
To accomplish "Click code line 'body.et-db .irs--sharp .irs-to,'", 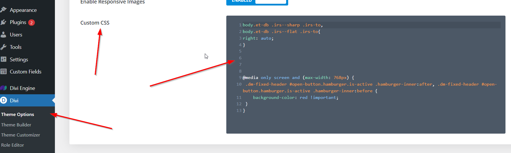I will 283,25.
